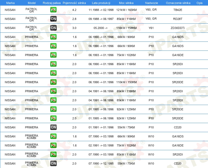Click the petrol fuel icon in the GA16DE P10 row
This screenshot has height=168, width=208.
pyautogui.click(x=53, y=55)
